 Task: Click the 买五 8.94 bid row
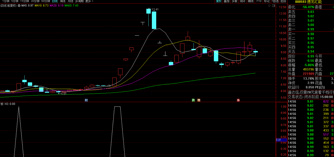tap(311, 52)
